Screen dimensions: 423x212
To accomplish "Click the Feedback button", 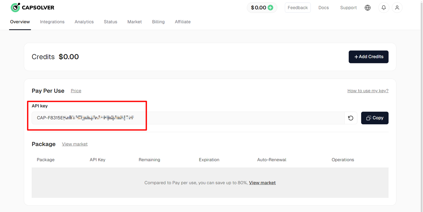I will click(298, 8).
